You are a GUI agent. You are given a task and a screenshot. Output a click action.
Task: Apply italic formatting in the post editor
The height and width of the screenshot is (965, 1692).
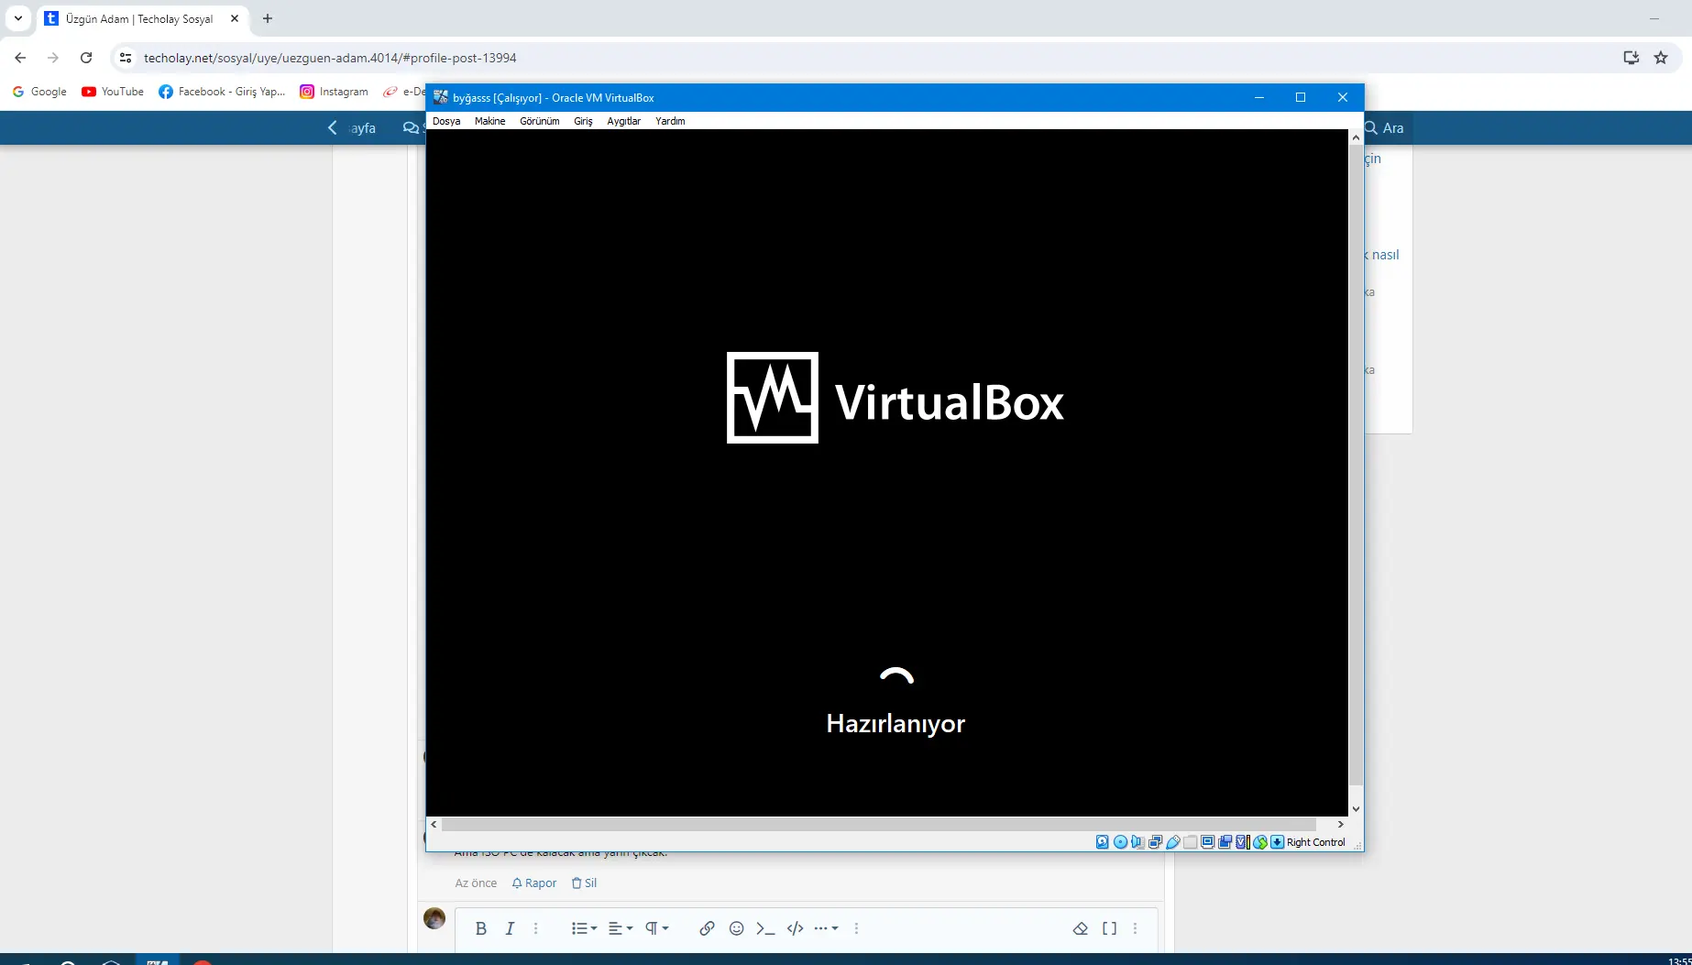click(510, 928)
